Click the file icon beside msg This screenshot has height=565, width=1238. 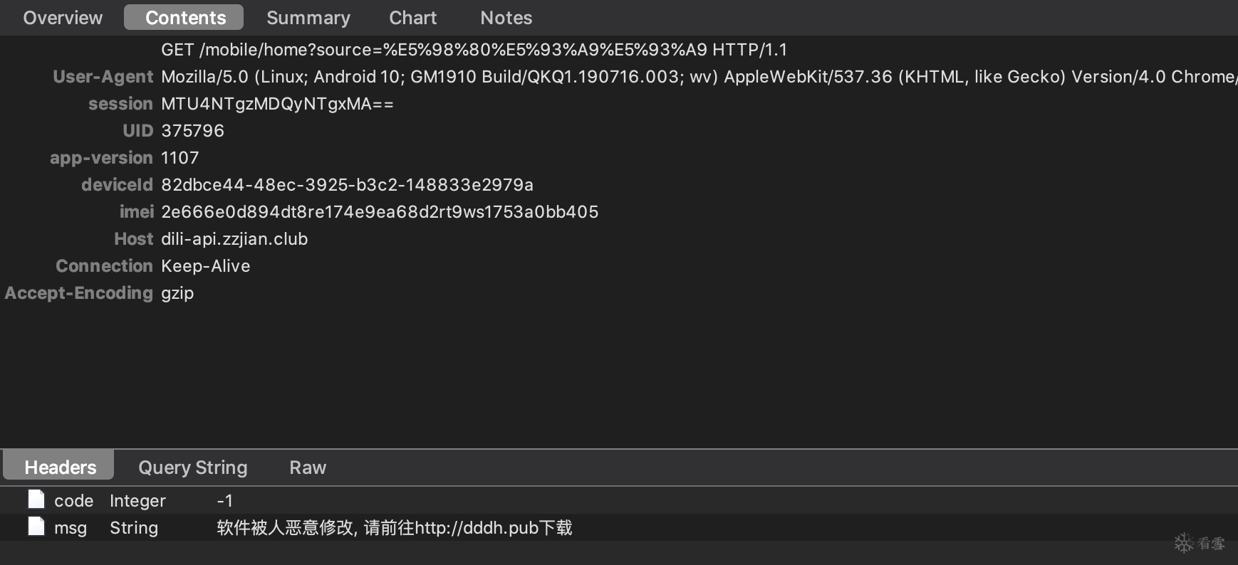[x=36, y=527]
